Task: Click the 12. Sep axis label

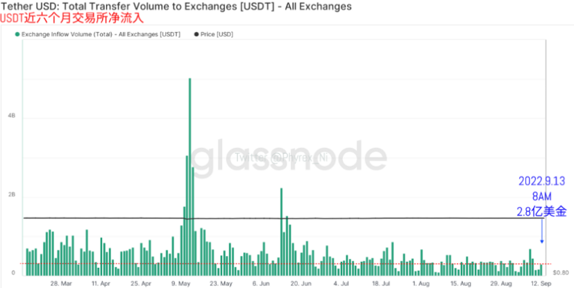Action: click(x=540, y=284)
